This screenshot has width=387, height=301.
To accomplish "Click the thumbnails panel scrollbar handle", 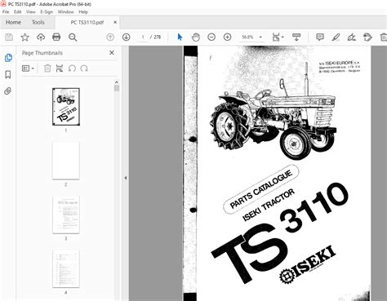I will coord(117,88).
